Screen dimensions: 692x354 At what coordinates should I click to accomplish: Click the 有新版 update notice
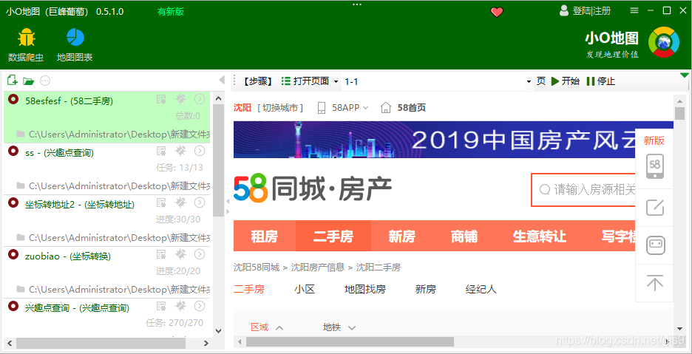click(x=171, y=12)
